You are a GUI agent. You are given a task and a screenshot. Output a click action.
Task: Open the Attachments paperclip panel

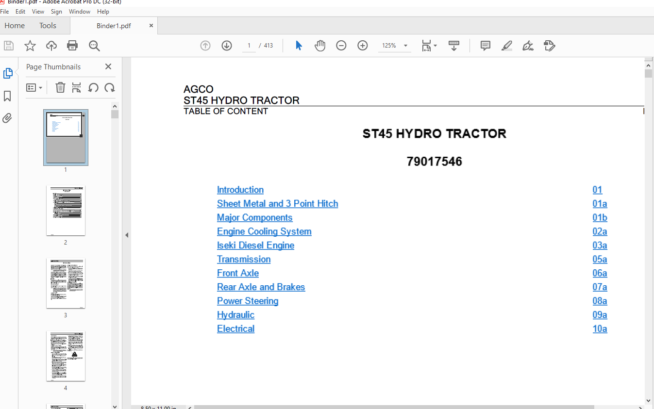pos(7,118)
